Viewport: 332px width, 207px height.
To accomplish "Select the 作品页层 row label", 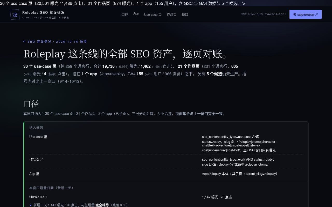I will click(x=36, y=159).
